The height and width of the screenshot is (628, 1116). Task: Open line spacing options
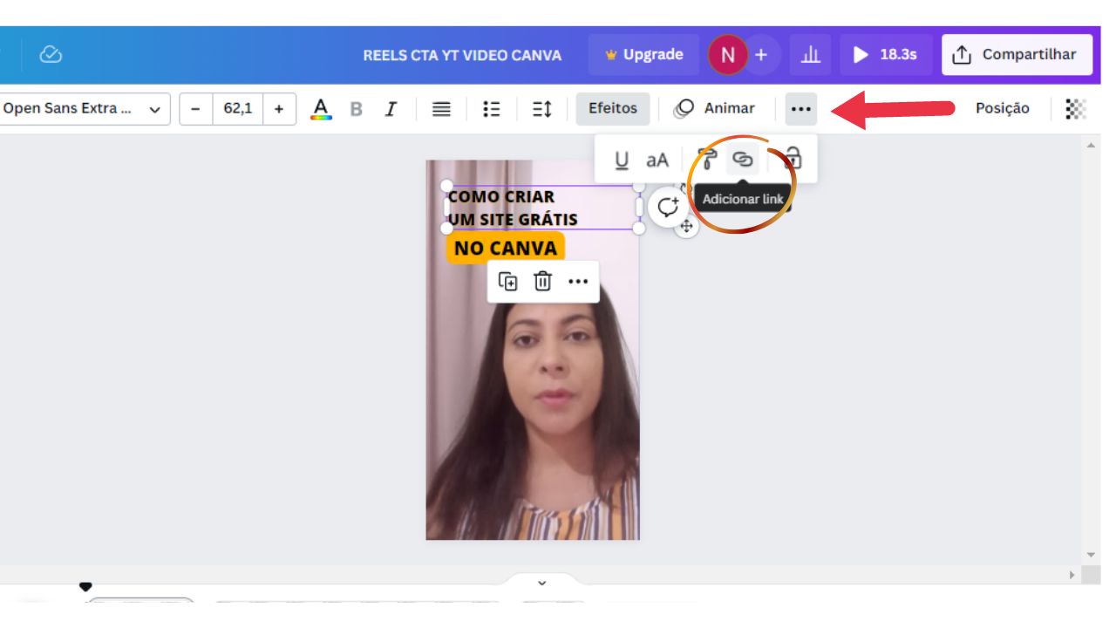click(541, 109)
